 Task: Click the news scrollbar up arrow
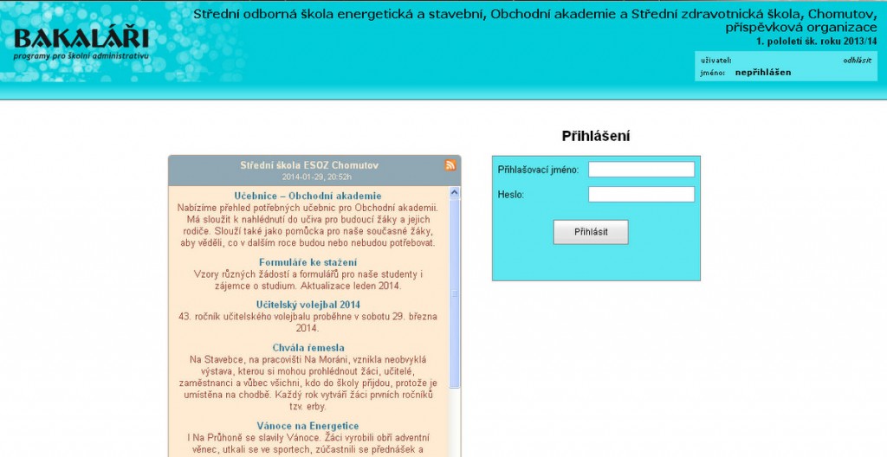click(x=454, y=193)
